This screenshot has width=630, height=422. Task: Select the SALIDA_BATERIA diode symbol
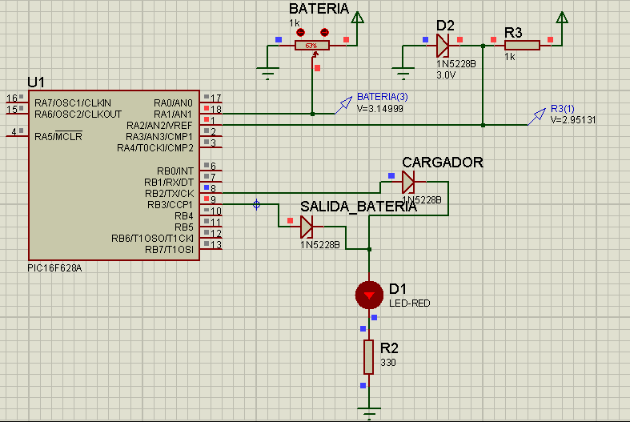click(x=307, y=227)
